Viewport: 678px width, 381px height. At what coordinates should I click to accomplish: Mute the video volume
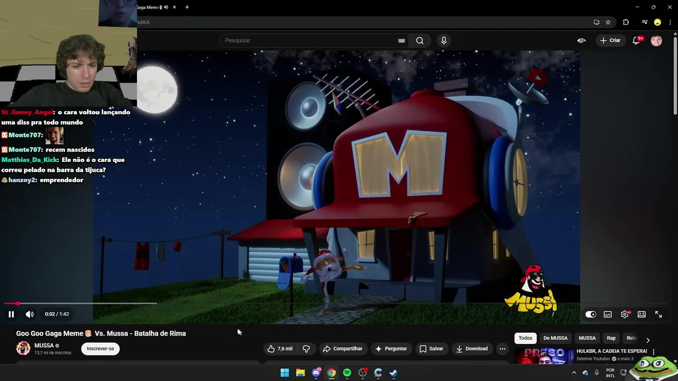click(30, 314)
